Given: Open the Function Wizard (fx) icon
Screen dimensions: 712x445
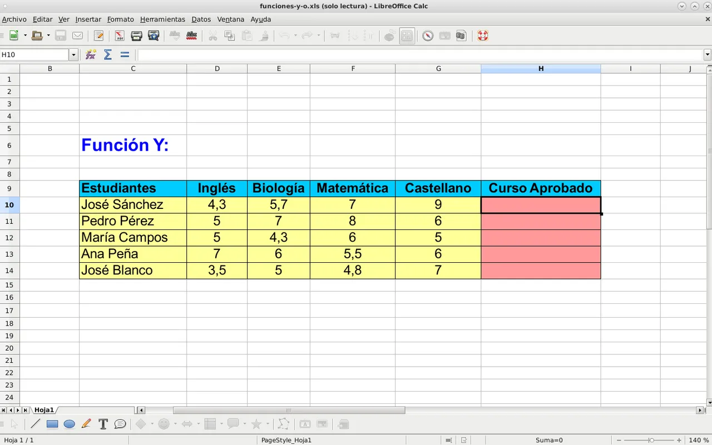Looking at the screenshot, I should 91,54.
